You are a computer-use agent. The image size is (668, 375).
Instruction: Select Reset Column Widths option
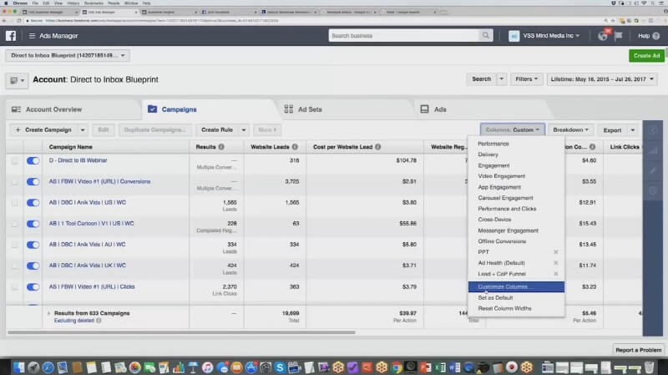(504, 308)
